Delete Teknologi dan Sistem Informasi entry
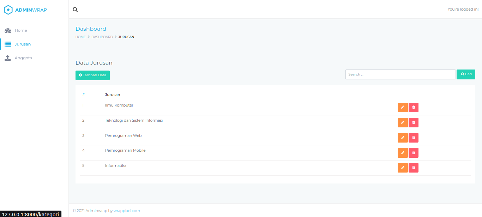This screenshot has height=217, width=482. [x=414, y=123]
